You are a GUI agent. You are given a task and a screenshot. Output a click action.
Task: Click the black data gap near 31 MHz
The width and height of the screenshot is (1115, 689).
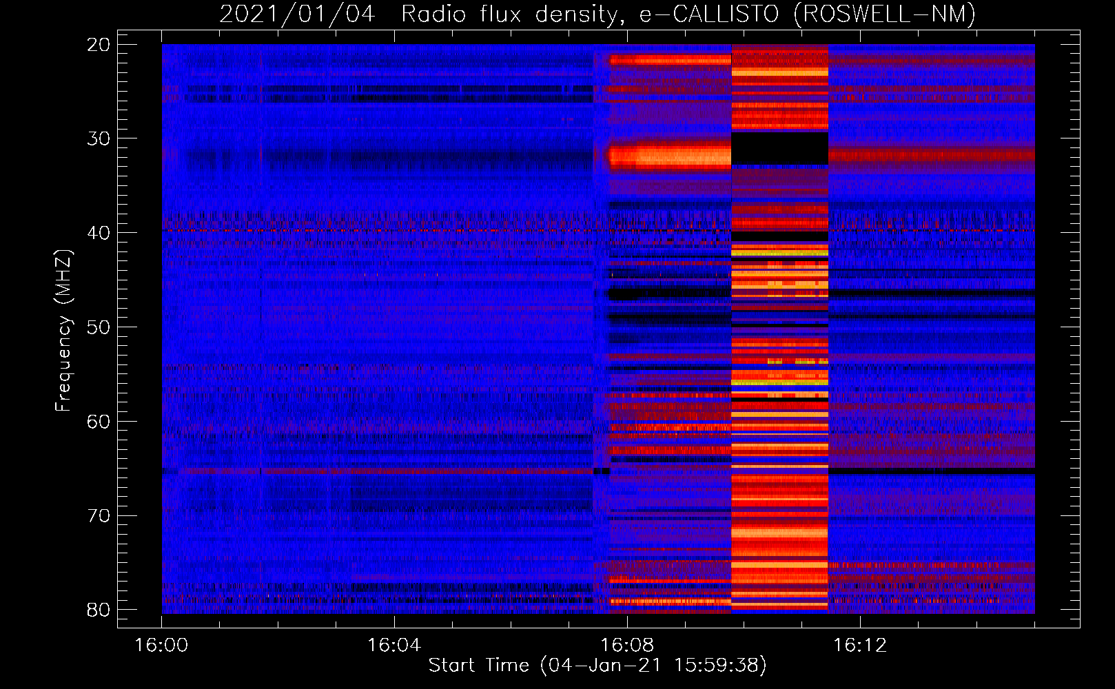click(779, 148)
